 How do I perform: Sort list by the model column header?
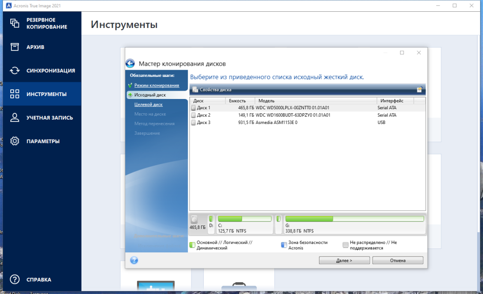tap(316, 100)
